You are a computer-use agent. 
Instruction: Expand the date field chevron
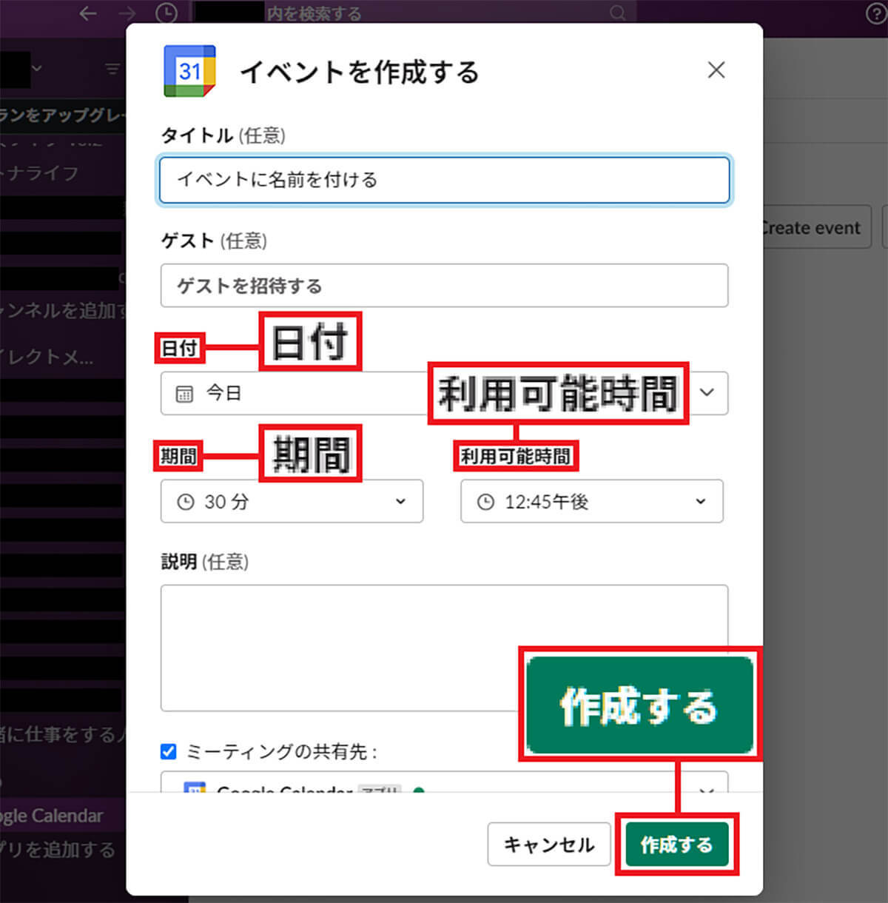coord(707,392)
